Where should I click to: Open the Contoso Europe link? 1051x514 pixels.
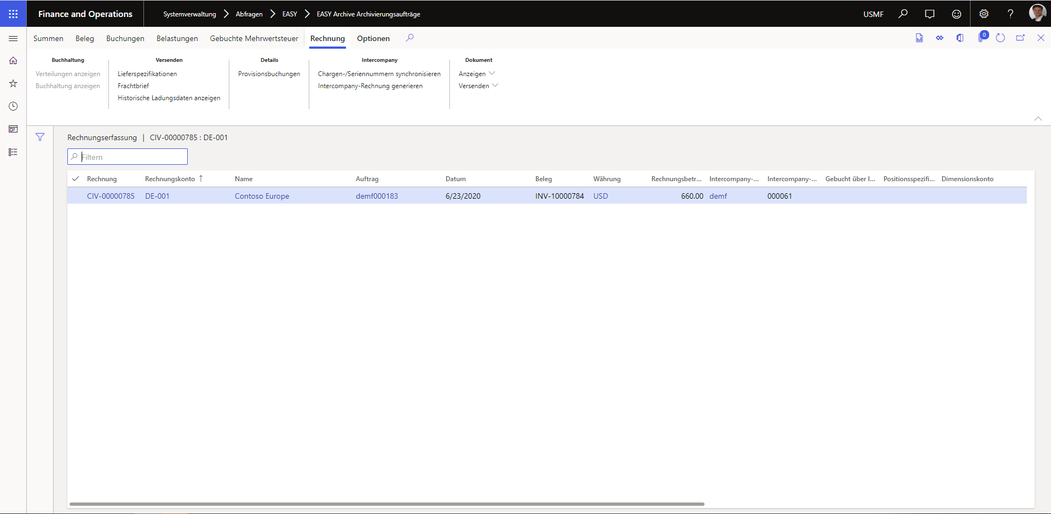tap(262, 196)
